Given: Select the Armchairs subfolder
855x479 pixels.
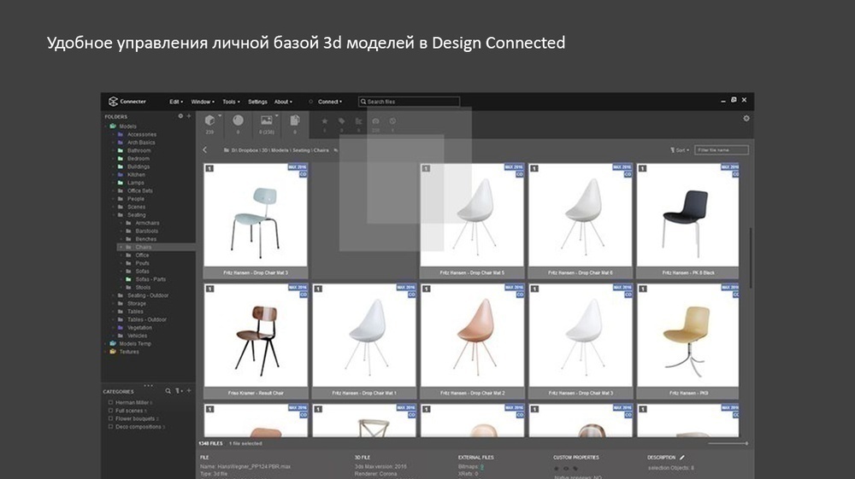Looking at the screenshot, I should [x=147, y=223].
